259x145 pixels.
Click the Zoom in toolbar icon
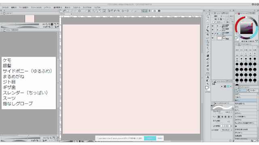(93, 11)
